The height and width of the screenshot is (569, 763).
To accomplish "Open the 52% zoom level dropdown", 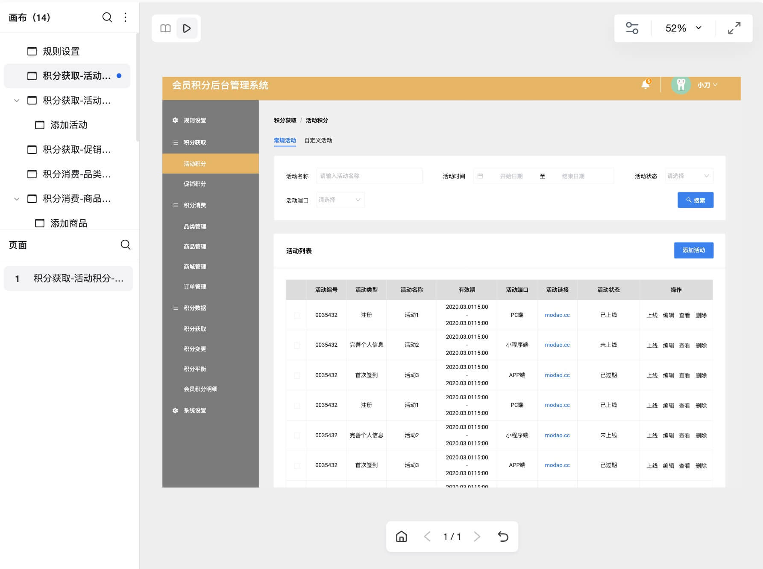I will [683, 28].
